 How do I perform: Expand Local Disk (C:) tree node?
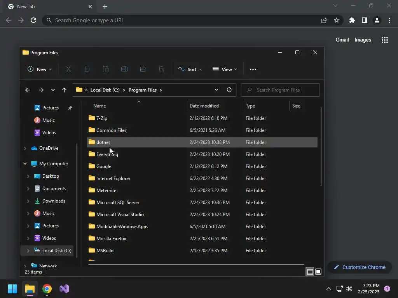28,251
